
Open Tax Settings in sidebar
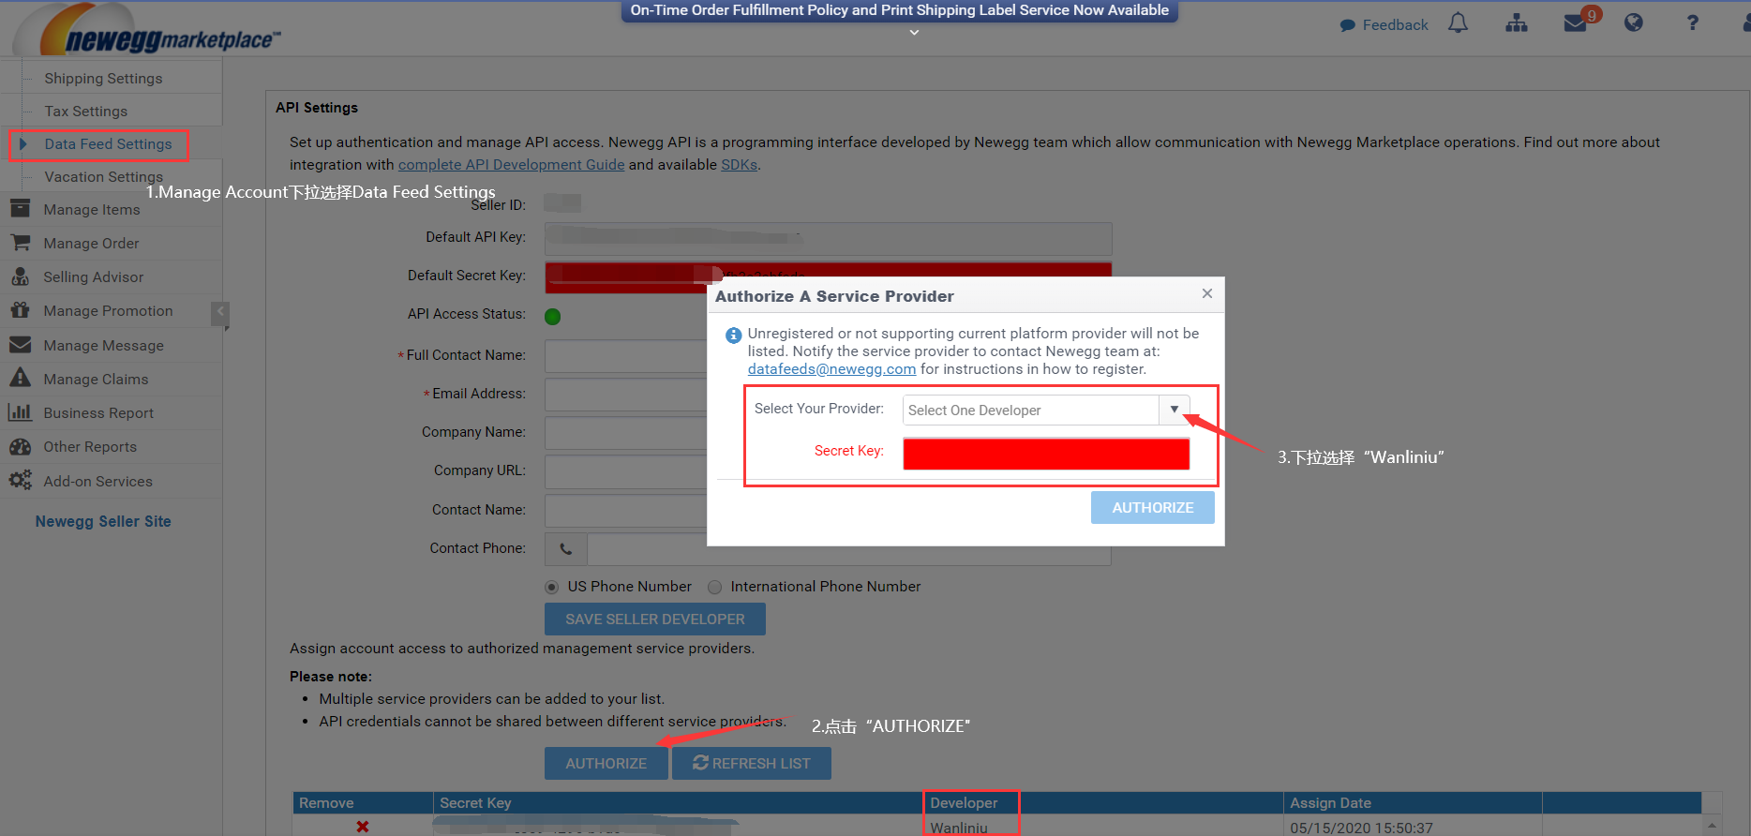click(x=85, y=112)
